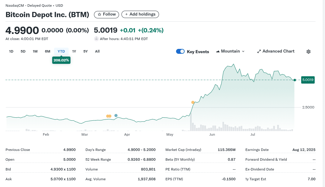Click the 5.0019 current price chart label
Image resolution: width=325 pixels, height=187 pixels.
(308, 80)
